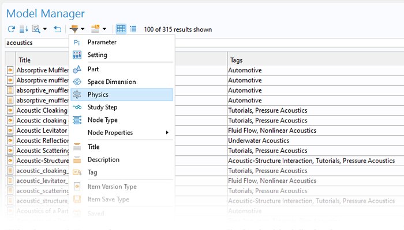Click the Acoustic Cloaking row model icon
Screen dimensions: 404x230
pyautogui.click(x=10, y=110)
